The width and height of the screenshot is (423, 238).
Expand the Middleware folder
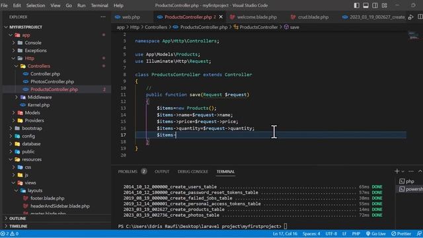pos(40,97)
